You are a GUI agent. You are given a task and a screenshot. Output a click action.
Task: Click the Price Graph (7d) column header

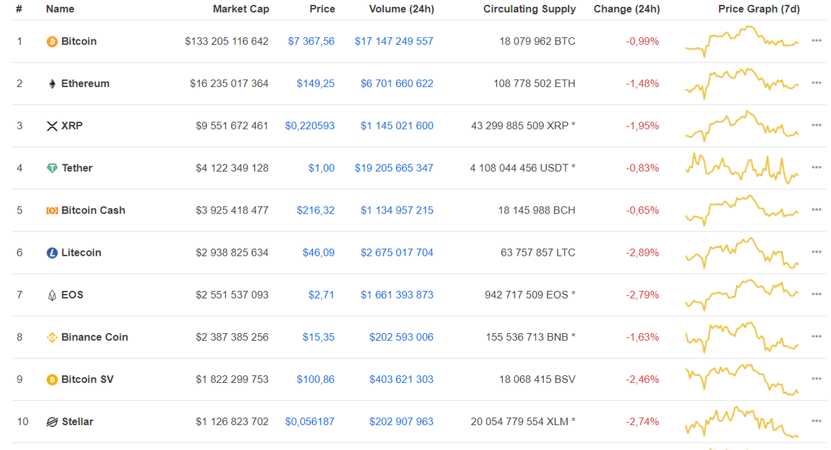(x=759, y=9)
